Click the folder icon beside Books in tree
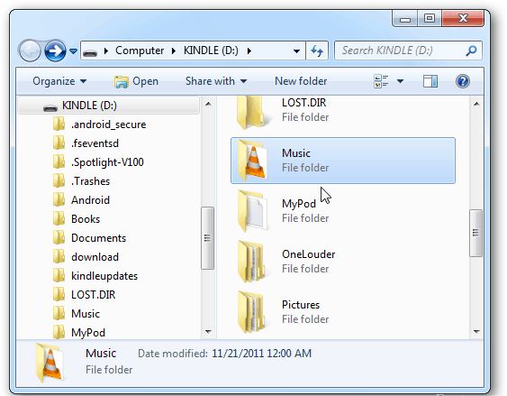507x396 pixels. pyautogui.click(x=59, y=218)
